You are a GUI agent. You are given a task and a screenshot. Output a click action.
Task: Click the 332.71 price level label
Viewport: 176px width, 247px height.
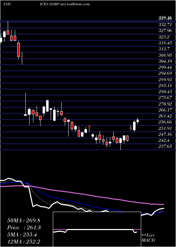click(x=165, y=25)
